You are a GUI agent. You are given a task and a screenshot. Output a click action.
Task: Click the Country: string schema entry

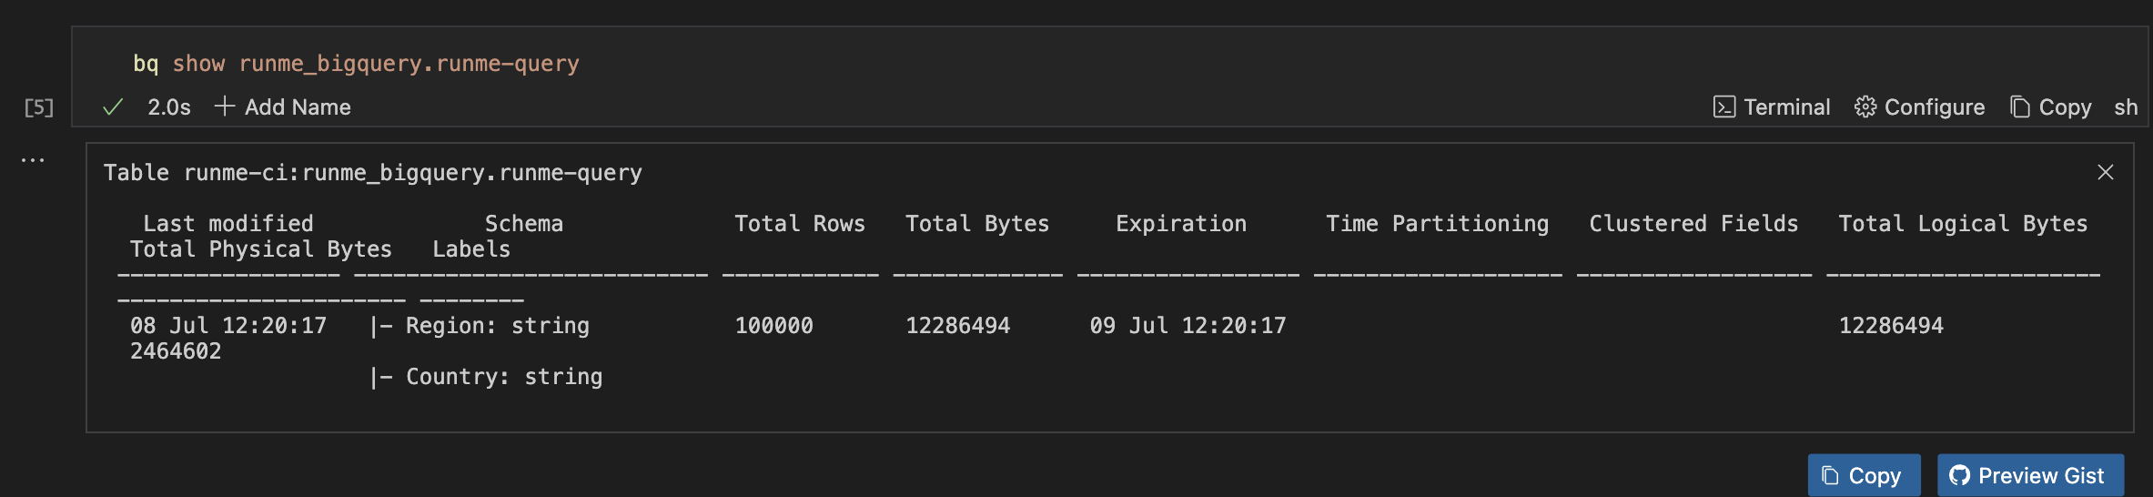503,377
